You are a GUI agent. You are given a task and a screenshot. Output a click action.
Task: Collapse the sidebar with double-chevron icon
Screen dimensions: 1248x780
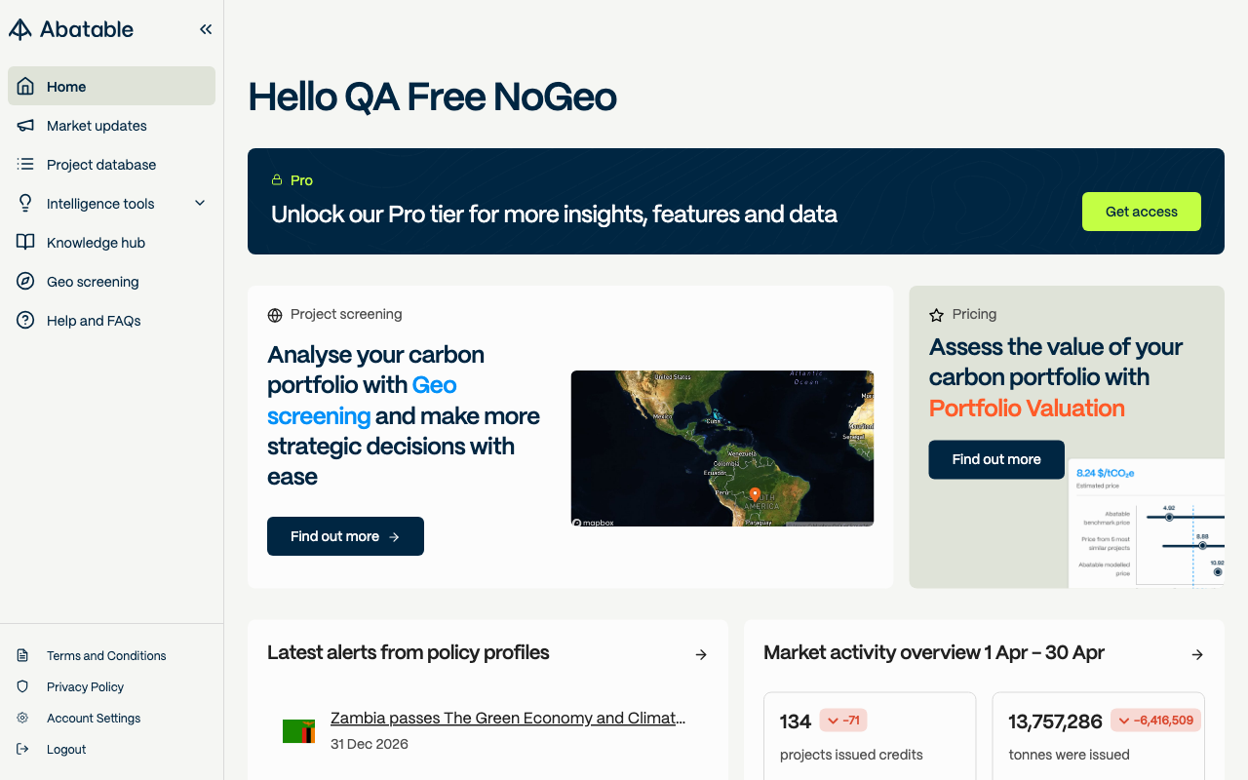coord(206,29)
